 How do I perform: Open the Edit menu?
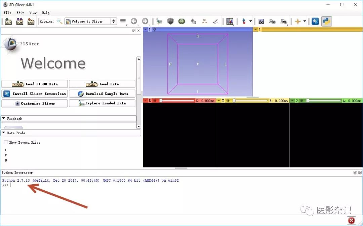tap(20, 13)
